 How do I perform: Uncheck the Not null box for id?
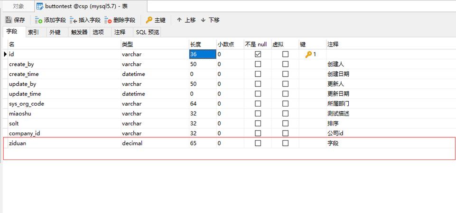point(258,54)
